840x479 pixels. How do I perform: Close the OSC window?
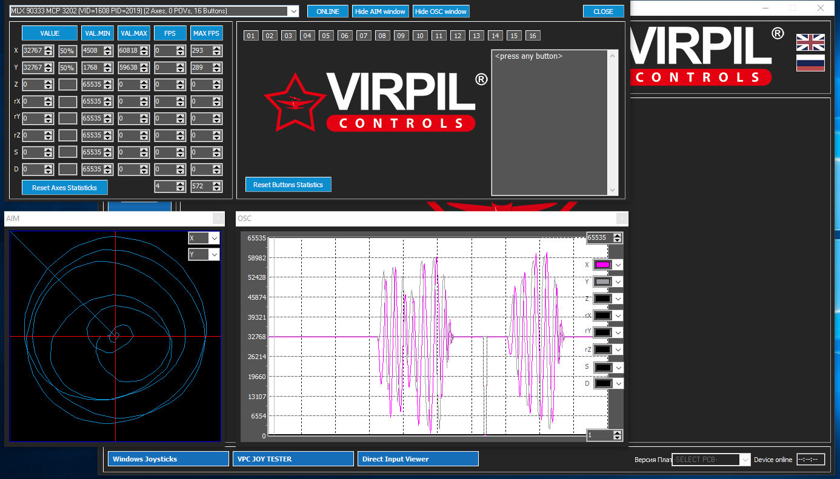[x=622, y=219]
